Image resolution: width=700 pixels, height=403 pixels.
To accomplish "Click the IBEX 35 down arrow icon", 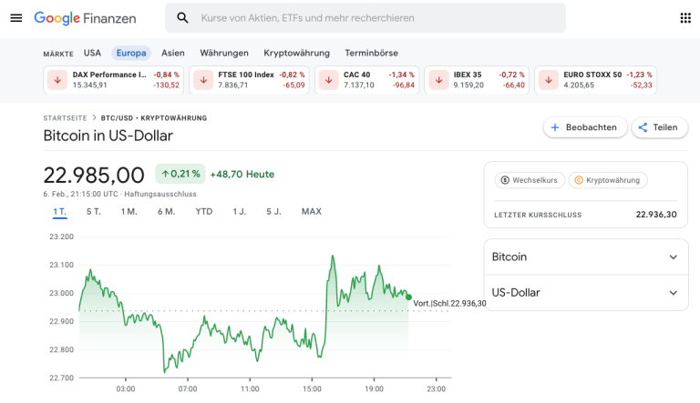I will click(438, 80).
